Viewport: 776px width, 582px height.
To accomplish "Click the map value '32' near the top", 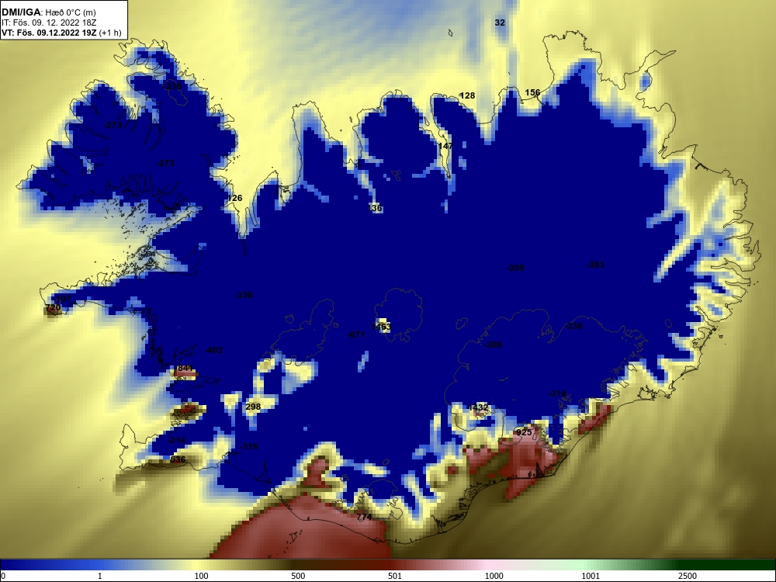I will coord(500,23).
